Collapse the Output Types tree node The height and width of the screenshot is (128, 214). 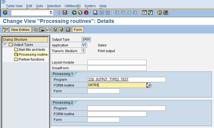pyautogui.click(x=5, y=44)
